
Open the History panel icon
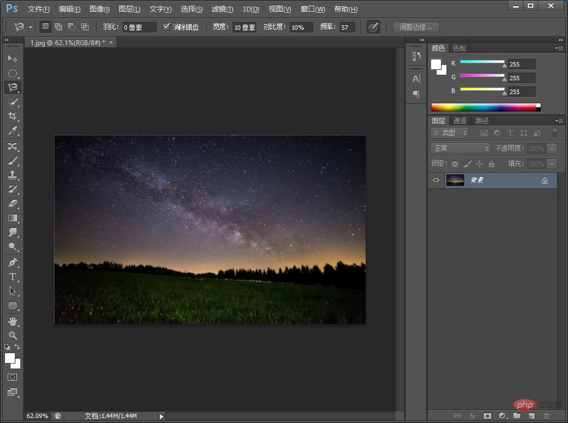click(416, 56)
